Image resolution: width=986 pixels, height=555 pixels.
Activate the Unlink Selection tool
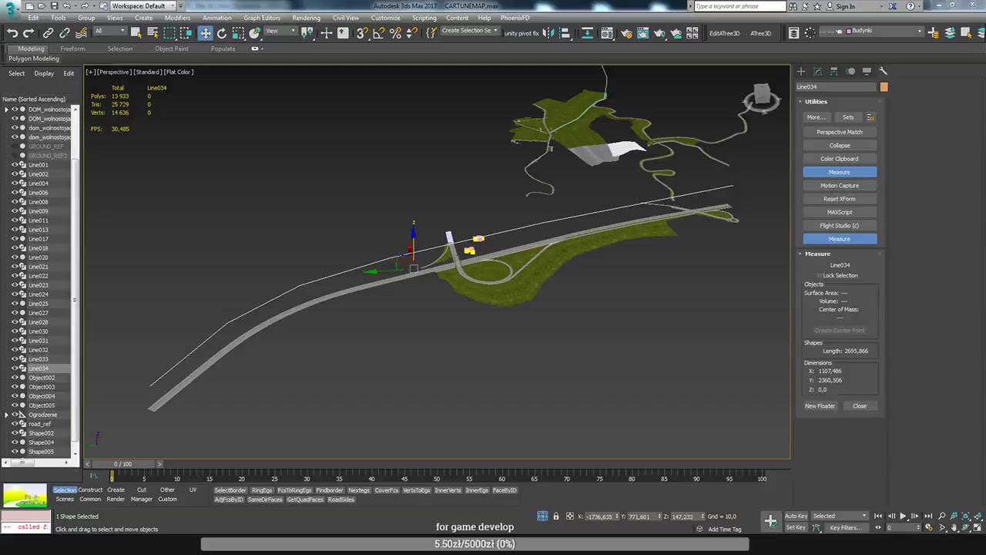65,33
